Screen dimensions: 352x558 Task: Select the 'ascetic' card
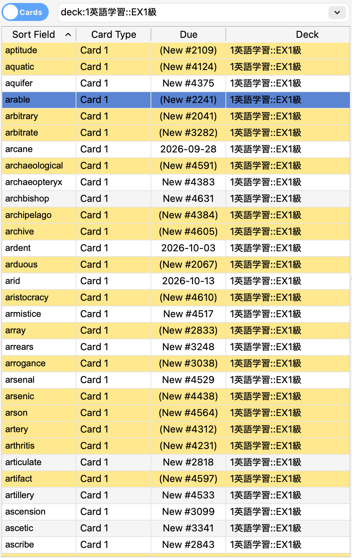176,528
